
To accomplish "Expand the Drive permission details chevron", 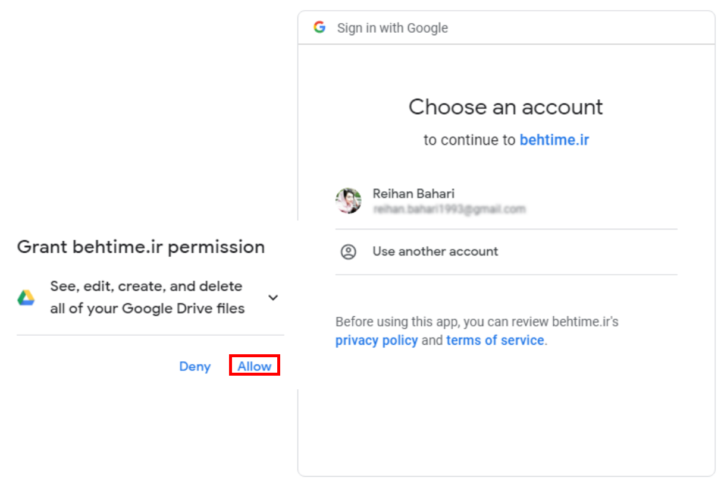I will pyautogui.click(x=273, y=297).
